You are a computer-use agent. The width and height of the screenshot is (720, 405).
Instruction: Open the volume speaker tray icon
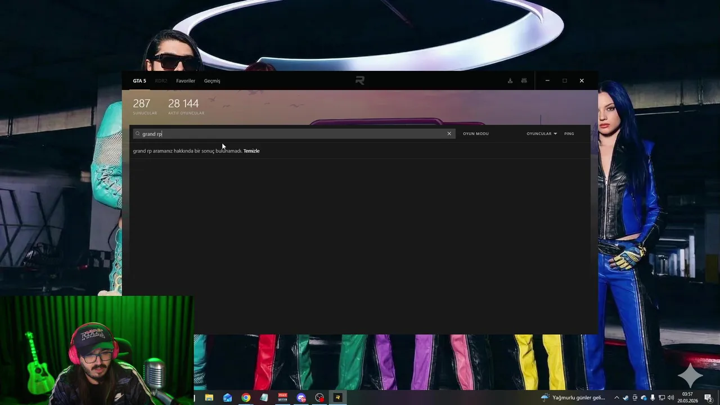(670, 398)
